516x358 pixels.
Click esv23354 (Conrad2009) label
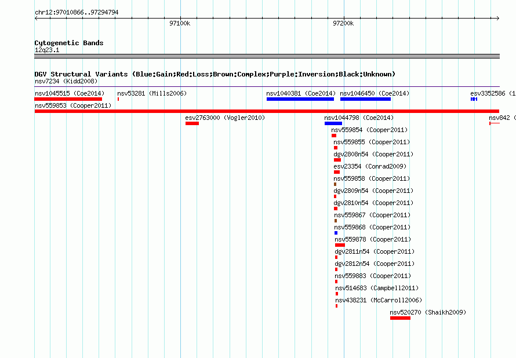pyautogui.click(x=370, y=166)
